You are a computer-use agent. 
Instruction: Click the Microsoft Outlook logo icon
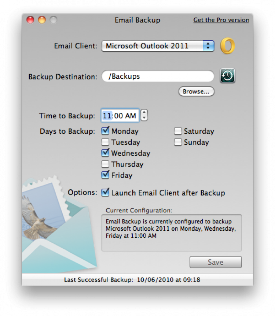[x=228, y=46]
